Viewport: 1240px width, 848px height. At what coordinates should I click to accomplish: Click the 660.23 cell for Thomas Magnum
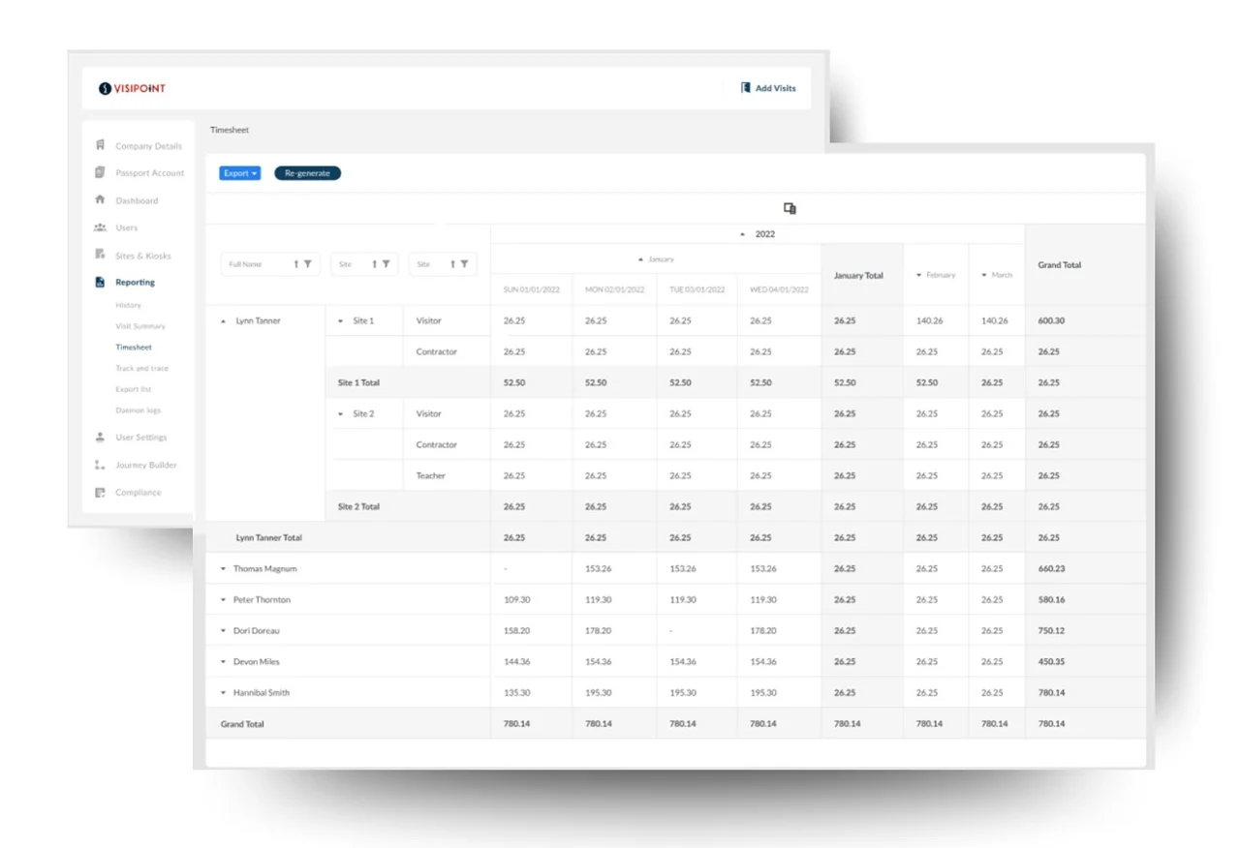(1085, 568)
